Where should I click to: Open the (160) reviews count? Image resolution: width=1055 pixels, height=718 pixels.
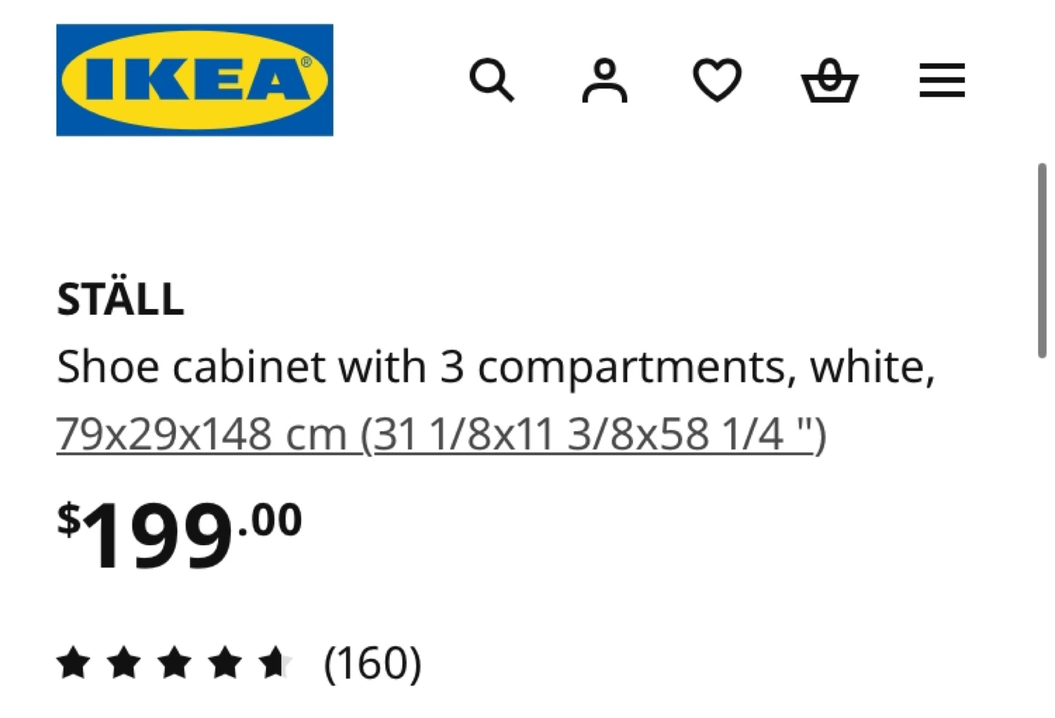[x=373, y=664]
